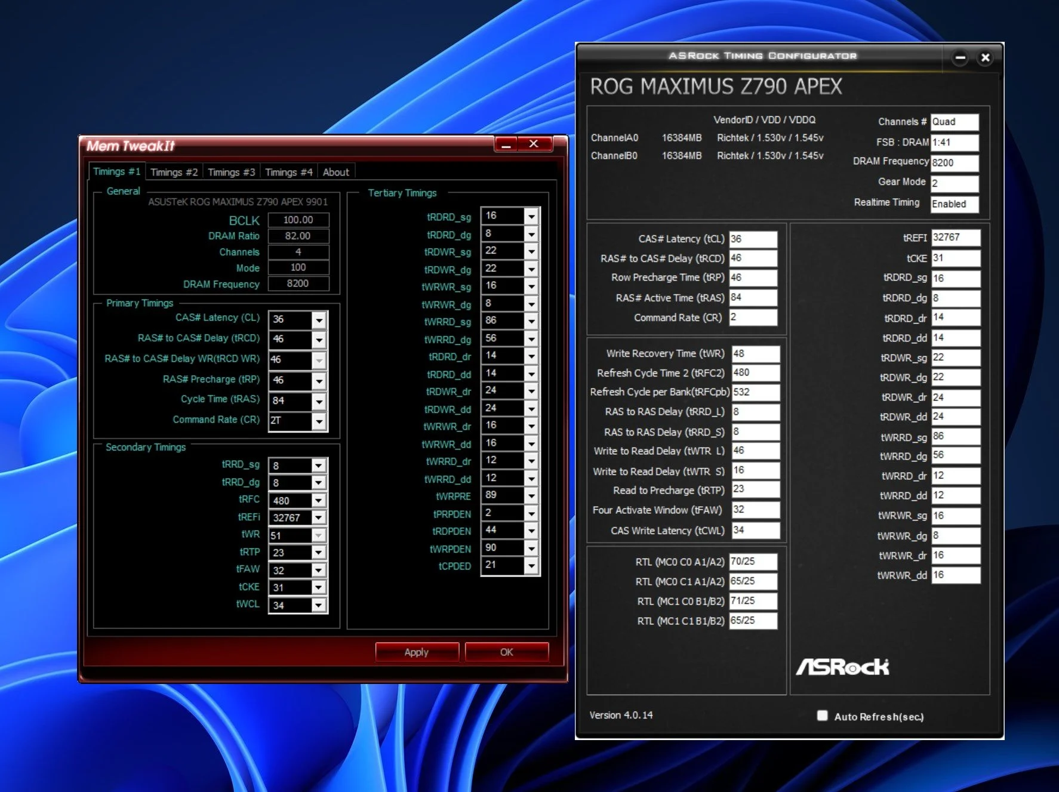Viewport: 1059px width, 792px height.
Task: Open the tWRPRE dropdown arrow
Action: coord(531,496)
